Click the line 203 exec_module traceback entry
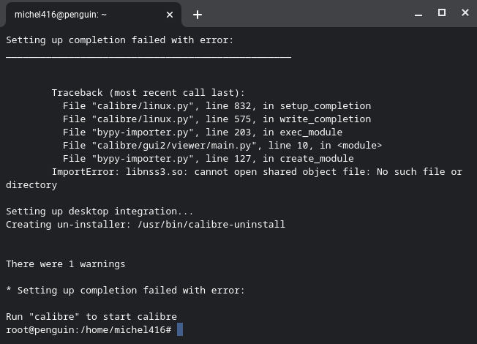The image size is (477, 344). 202,132
